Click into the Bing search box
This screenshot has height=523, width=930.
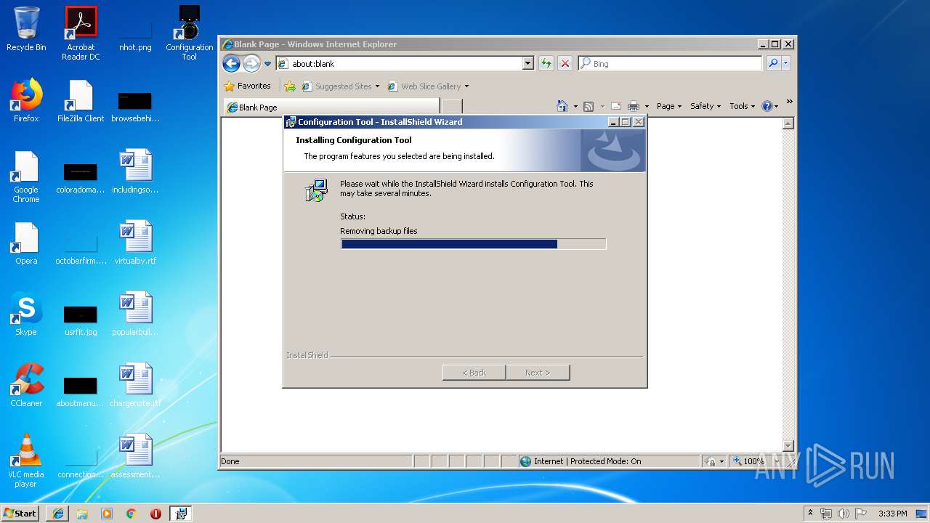(x=670, y=64)
